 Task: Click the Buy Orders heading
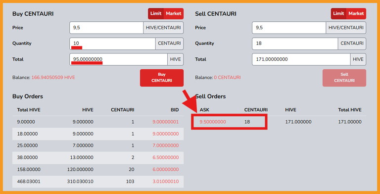pos(28,97)
